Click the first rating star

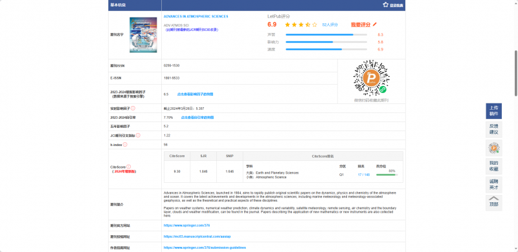coord(287,25)
